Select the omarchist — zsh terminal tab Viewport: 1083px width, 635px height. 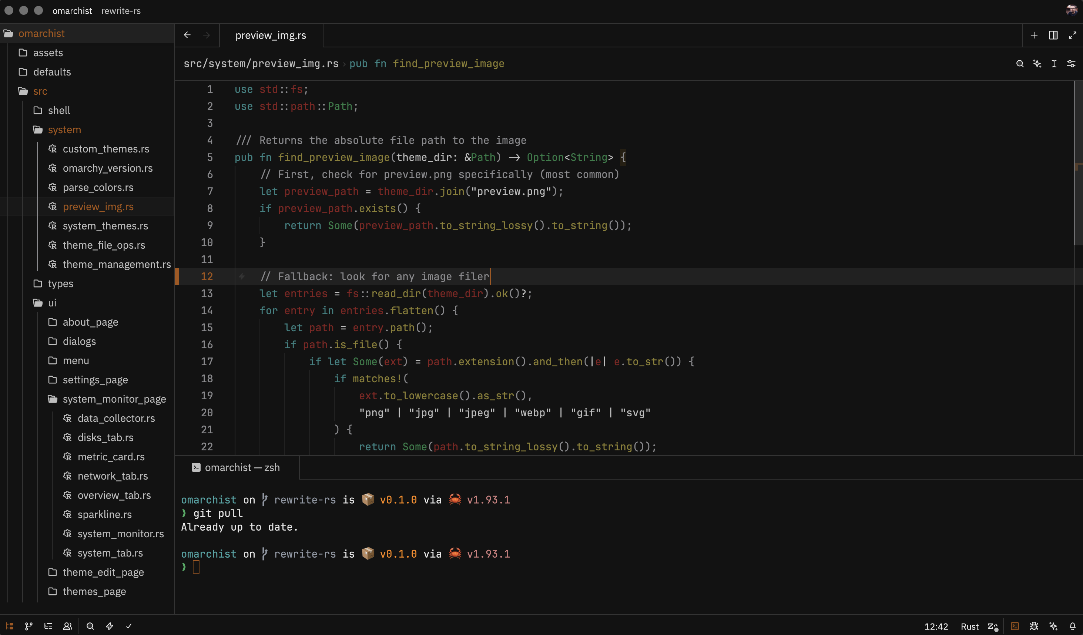[237, 467]
